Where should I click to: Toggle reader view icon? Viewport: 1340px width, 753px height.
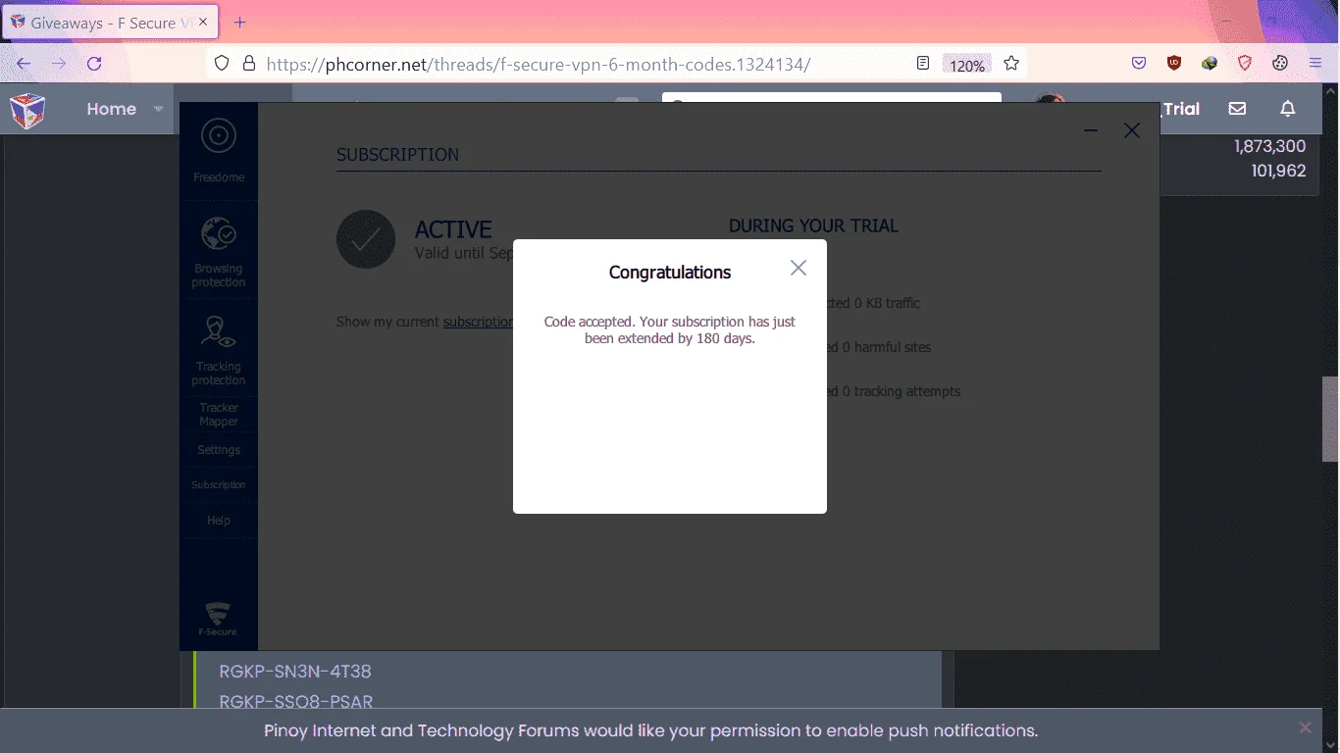(x=922, y=64)
